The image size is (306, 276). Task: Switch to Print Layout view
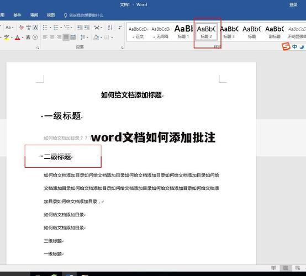pos(286,268)
